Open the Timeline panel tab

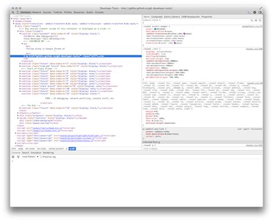pyautogui.click(x=58, y=12)
